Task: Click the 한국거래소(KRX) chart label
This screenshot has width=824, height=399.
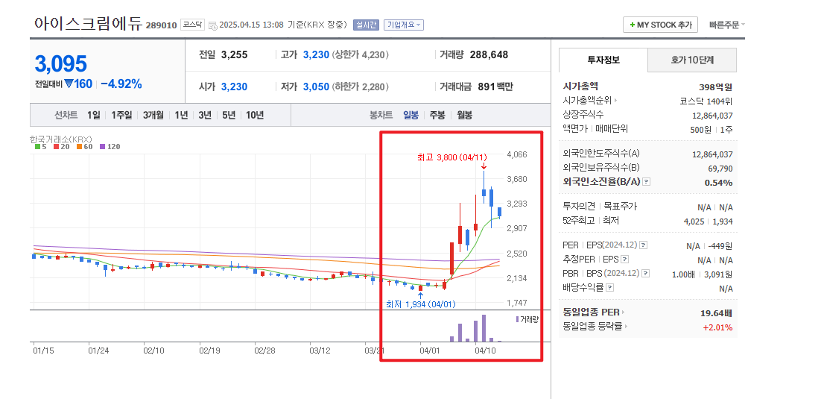Action: 61,139
